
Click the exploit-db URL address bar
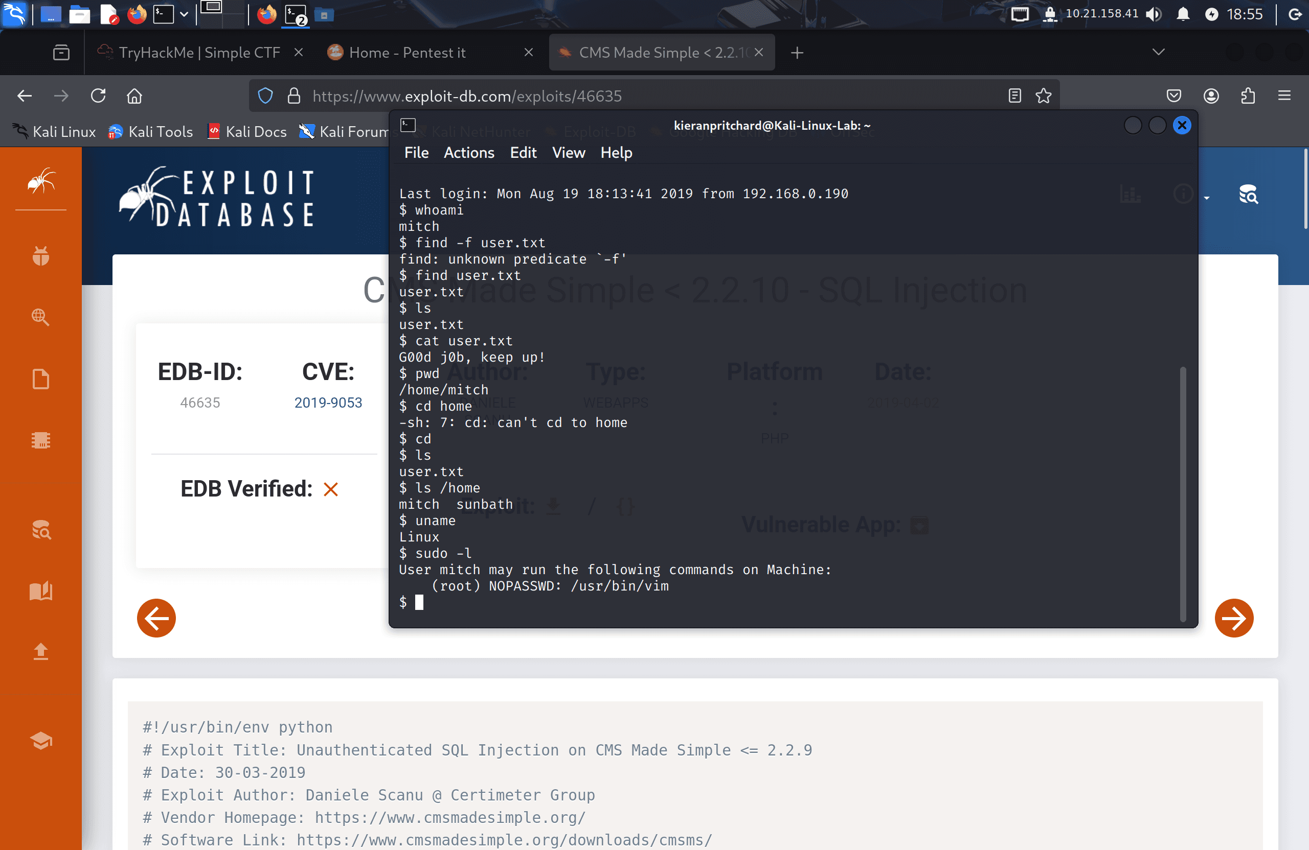pyautogui.click(x=654, y=96)
